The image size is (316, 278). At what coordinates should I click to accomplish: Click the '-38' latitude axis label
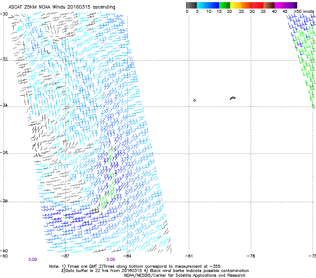[x=4, y=201]
